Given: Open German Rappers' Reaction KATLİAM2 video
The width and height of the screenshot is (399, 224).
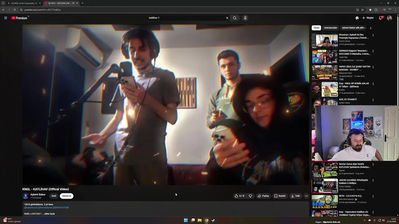Looking at the screenshot, I should pos(355,52).
